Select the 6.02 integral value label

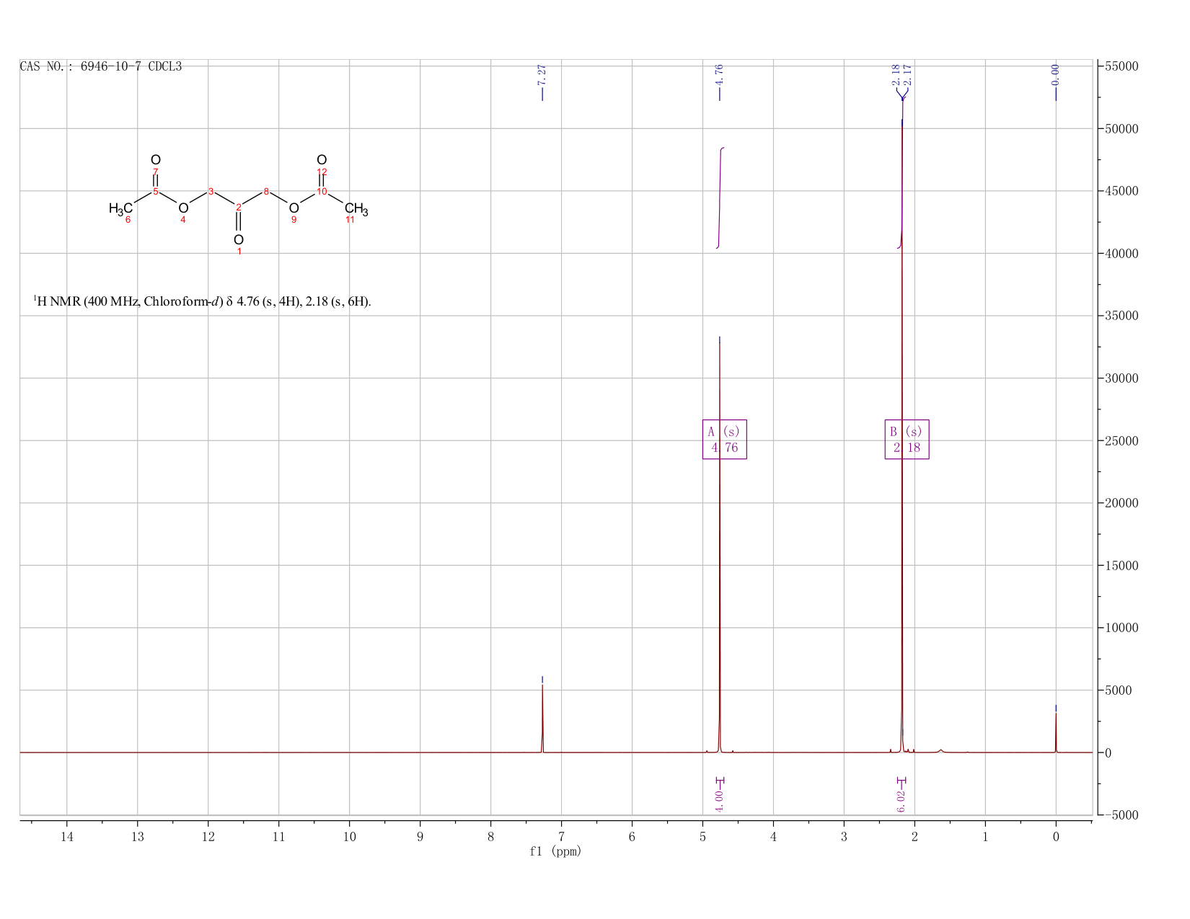click(x=902, y=800)
